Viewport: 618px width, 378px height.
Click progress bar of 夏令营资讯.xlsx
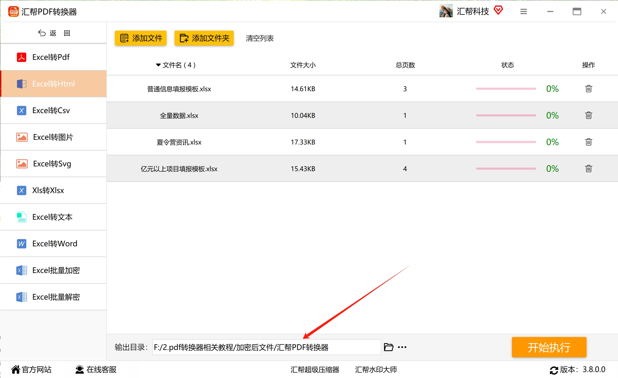click(506, 142)
